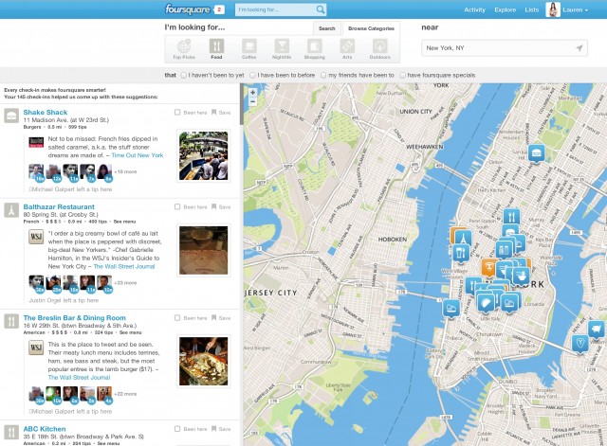Select the Shopping category icon
607x446 pixels.
coord(314,49)
